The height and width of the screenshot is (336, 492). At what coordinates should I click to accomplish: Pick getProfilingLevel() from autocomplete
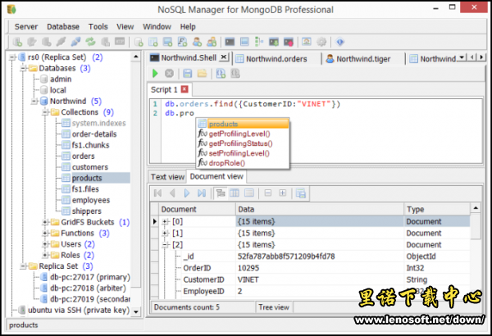point(239,134)
